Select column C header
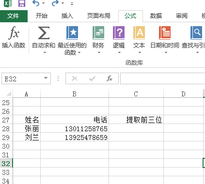 (136, 94)
